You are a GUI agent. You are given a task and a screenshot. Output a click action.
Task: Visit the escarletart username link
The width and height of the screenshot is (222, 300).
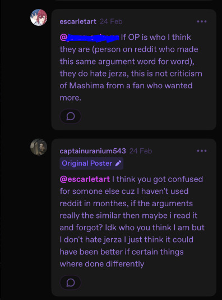pos(78,21)
